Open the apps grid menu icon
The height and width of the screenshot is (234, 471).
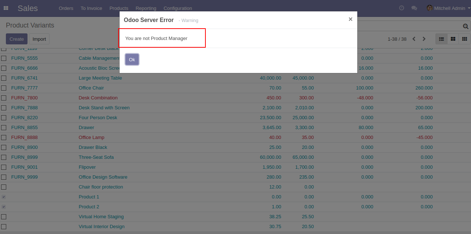click(x=6, y=8)
